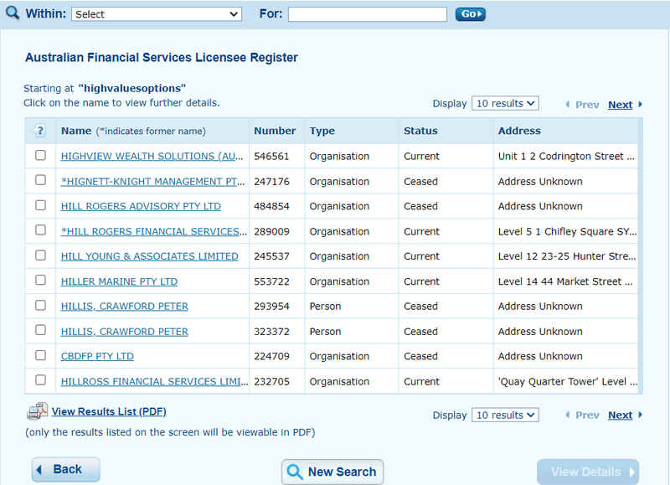This screenshot has height=485, width=670.
Task: Tick the HILL YOUNG & ASSOCIATES LIMITED checkbox
Action: point(40,255)
